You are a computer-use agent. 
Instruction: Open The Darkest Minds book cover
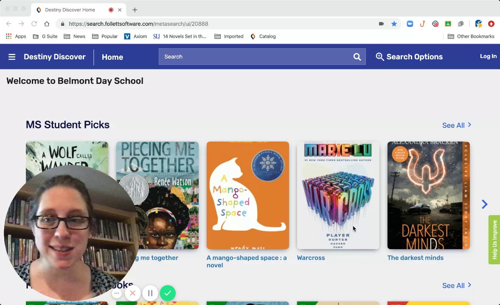pyautogui.click(x=428, y=195)
